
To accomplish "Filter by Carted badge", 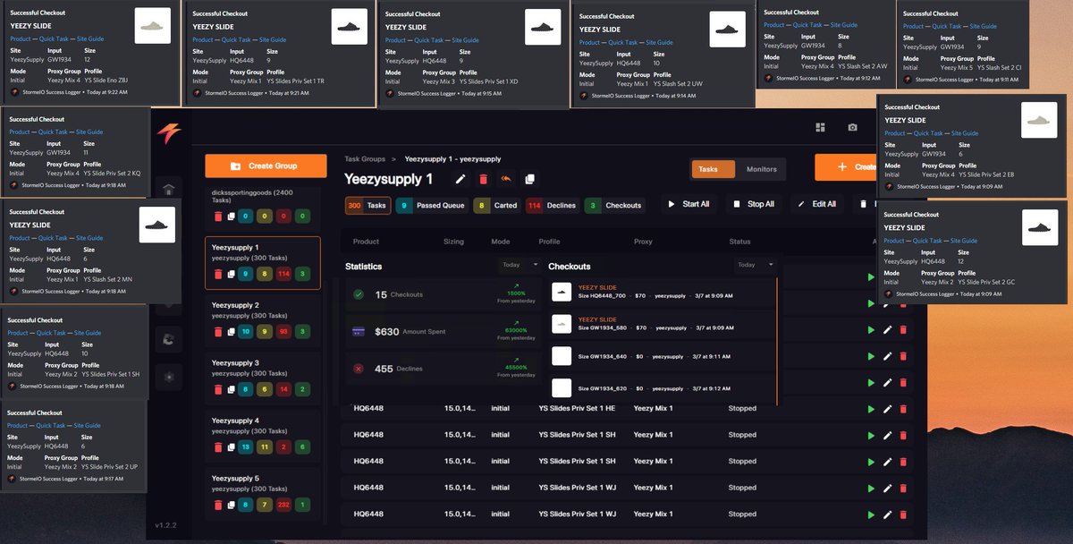I will pos(496,205).
